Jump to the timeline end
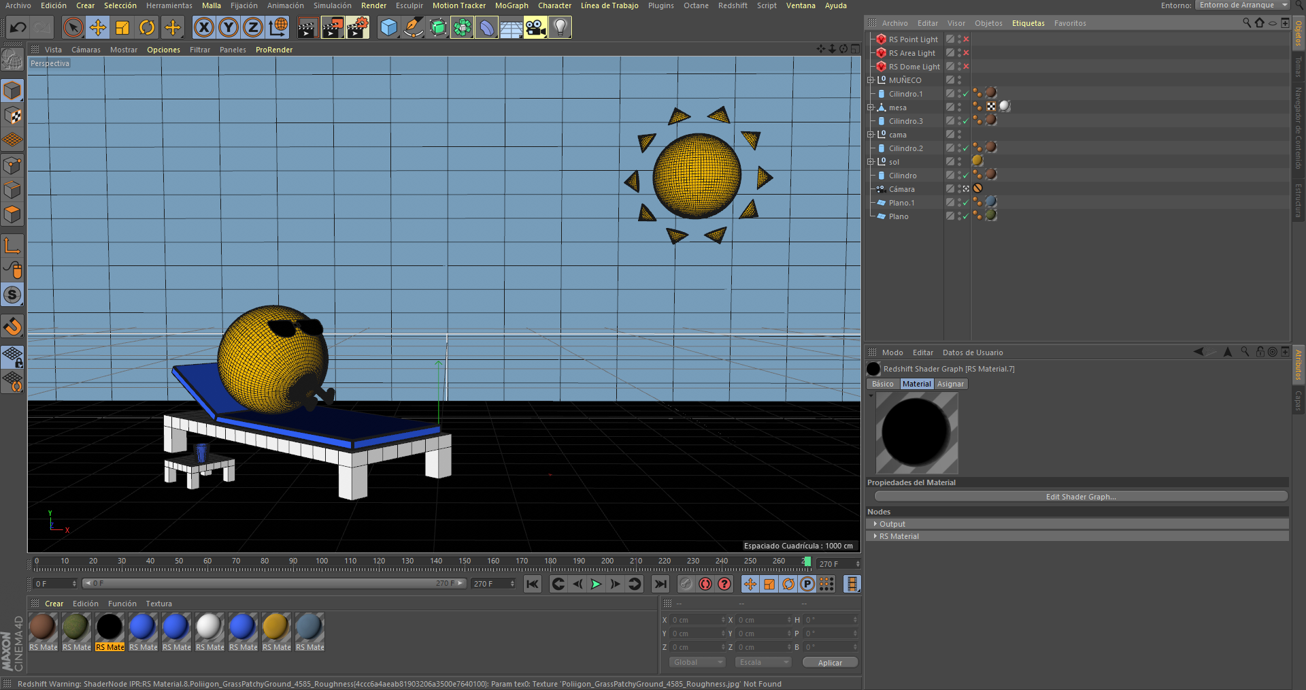 [x=660, y=584]
